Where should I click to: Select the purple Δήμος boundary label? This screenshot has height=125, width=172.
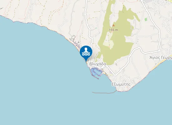(x=77, y=45)
